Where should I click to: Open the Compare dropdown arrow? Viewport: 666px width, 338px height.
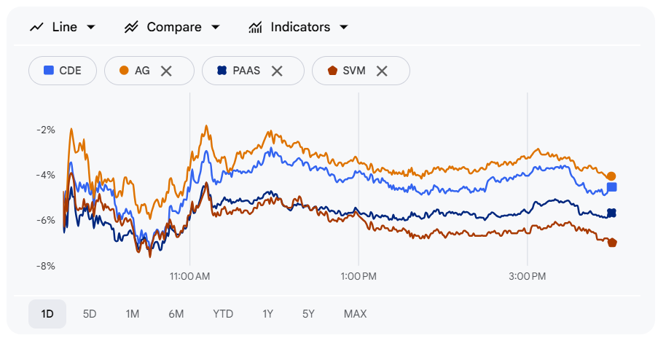click(x=215, y=28)
